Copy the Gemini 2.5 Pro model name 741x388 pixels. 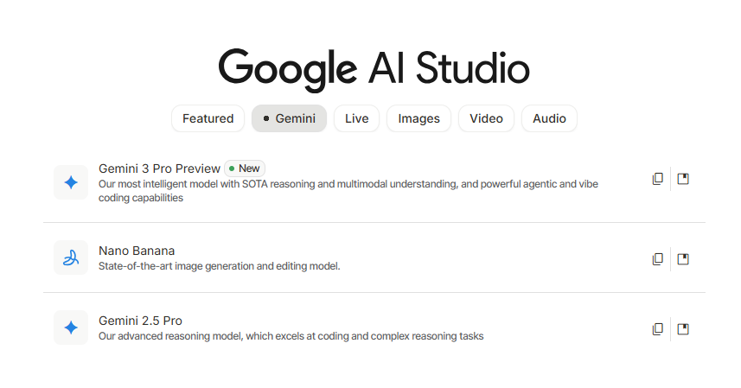point(657,329)
